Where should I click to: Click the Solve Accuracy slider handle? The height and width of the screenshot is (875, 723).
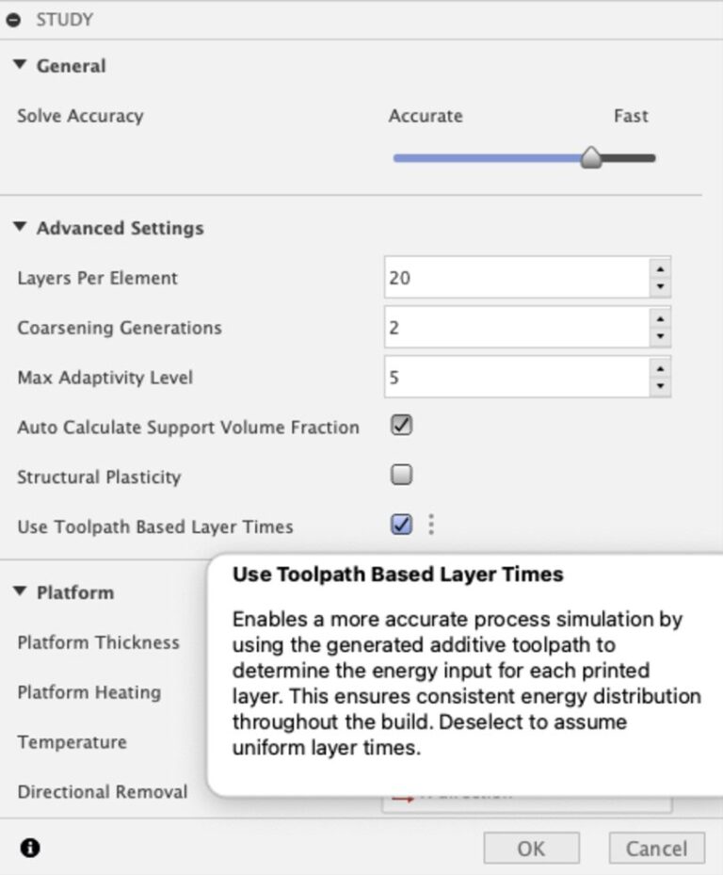(x=593, y=157)
